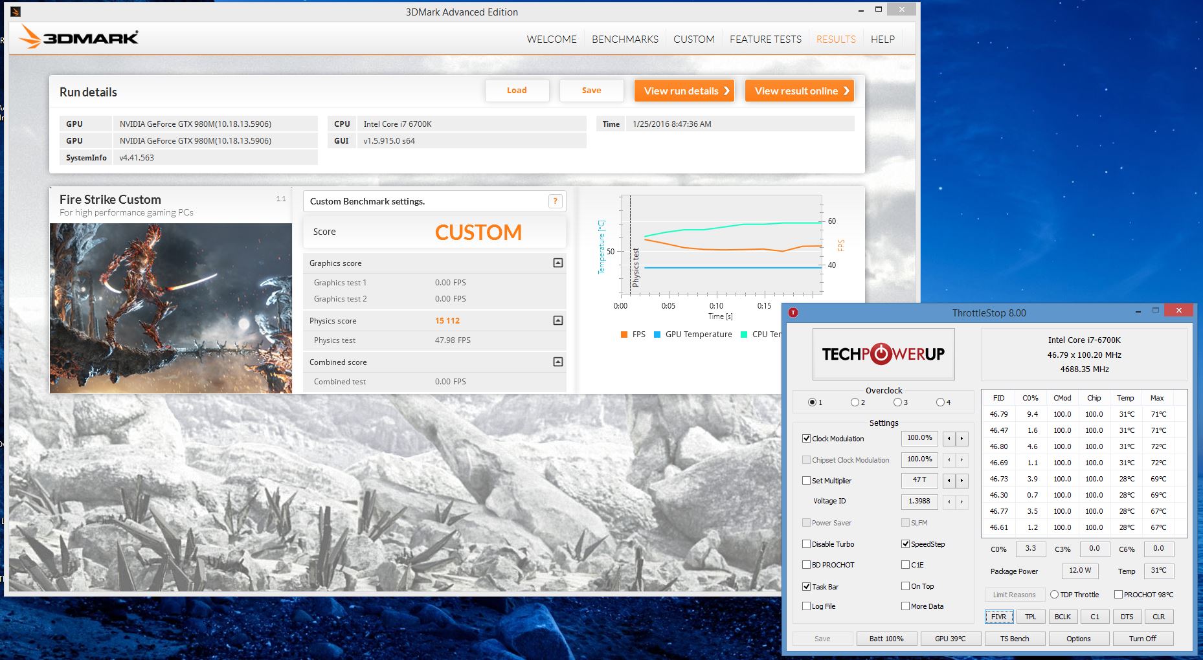Click the 3DMark logo in header
Screen dimensions: 1203x660
78,38
